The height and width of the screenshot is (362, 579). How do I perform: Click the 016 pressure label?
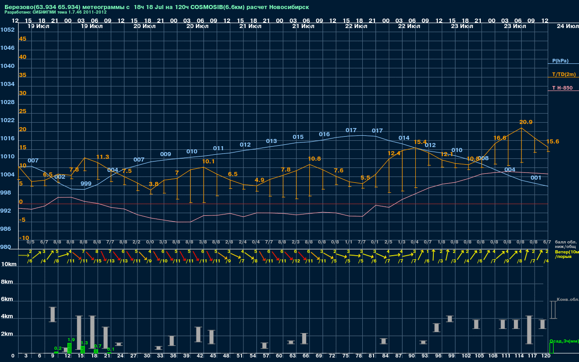pyautogui.click(x=324, y=134)
